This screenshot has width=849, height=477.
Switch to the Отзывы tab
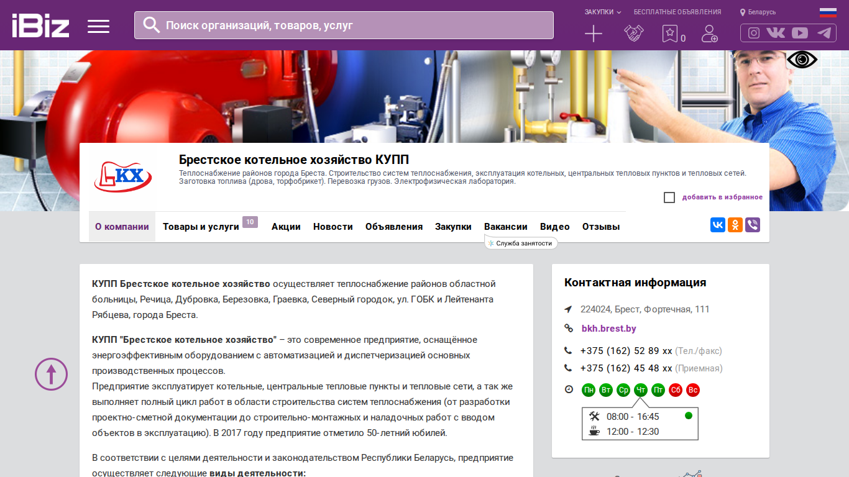(601, 227)
